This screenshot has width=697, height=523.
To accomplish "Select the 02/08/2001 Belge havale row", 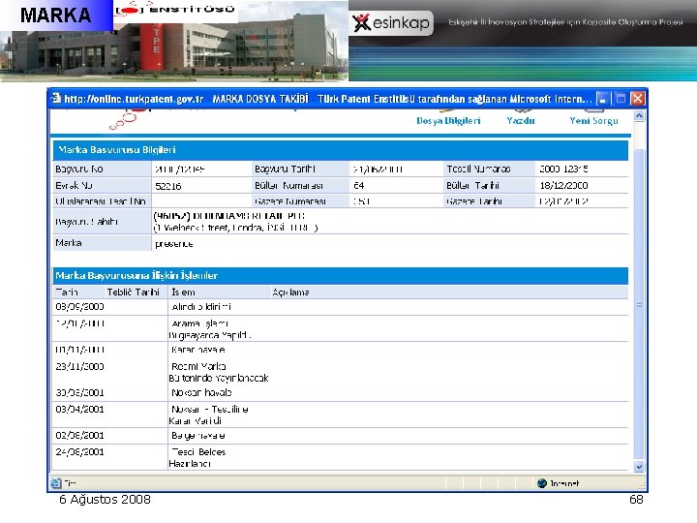I will coord(340,436).
